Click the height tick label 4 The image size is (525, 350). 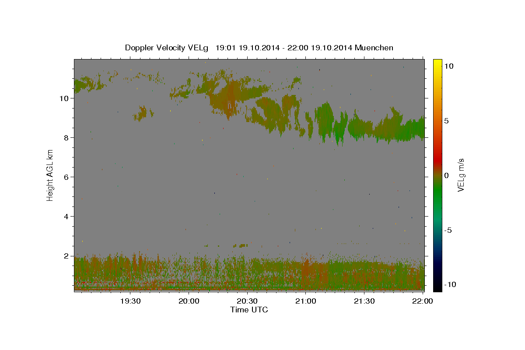pyautogui.click(x=66, y=216)
